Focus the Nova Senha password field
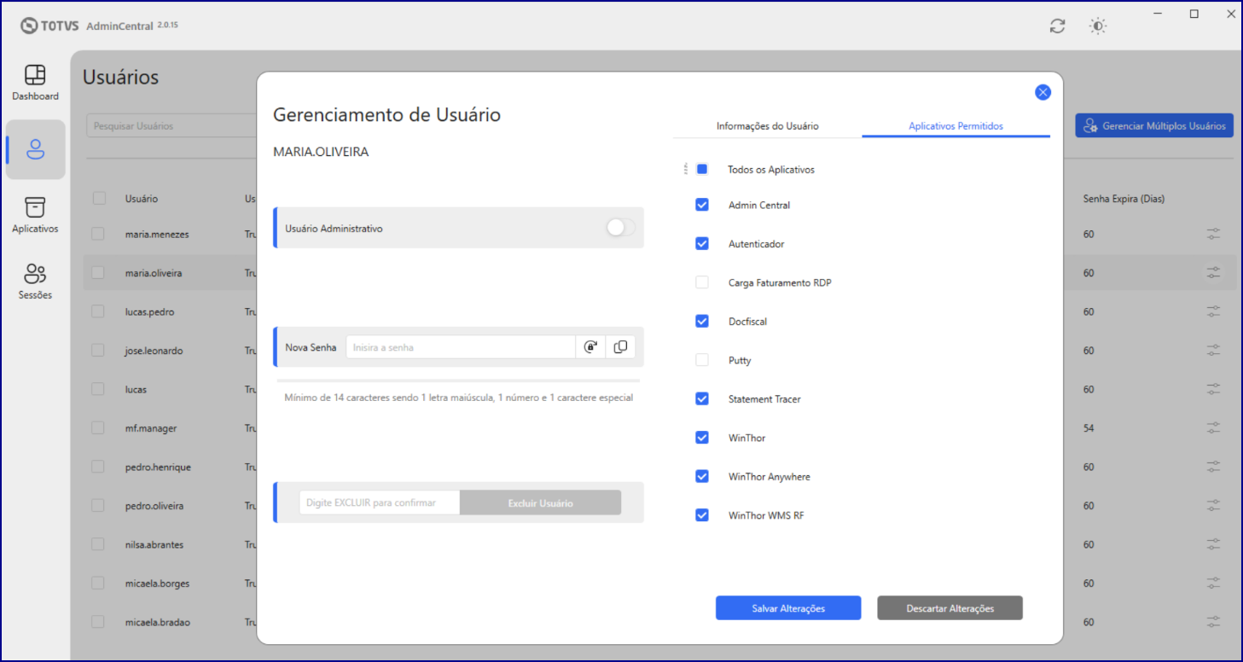The height and width of the screenshot is (662, 1243). point(461,347)
